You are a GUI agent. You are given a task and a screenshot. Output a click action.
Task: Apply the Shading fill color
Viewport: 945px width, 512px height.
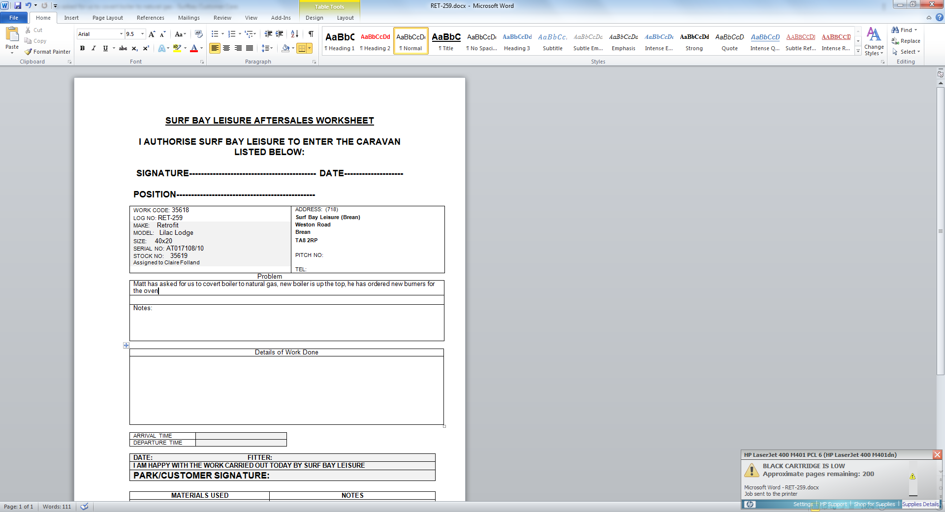tap(285, 48)
